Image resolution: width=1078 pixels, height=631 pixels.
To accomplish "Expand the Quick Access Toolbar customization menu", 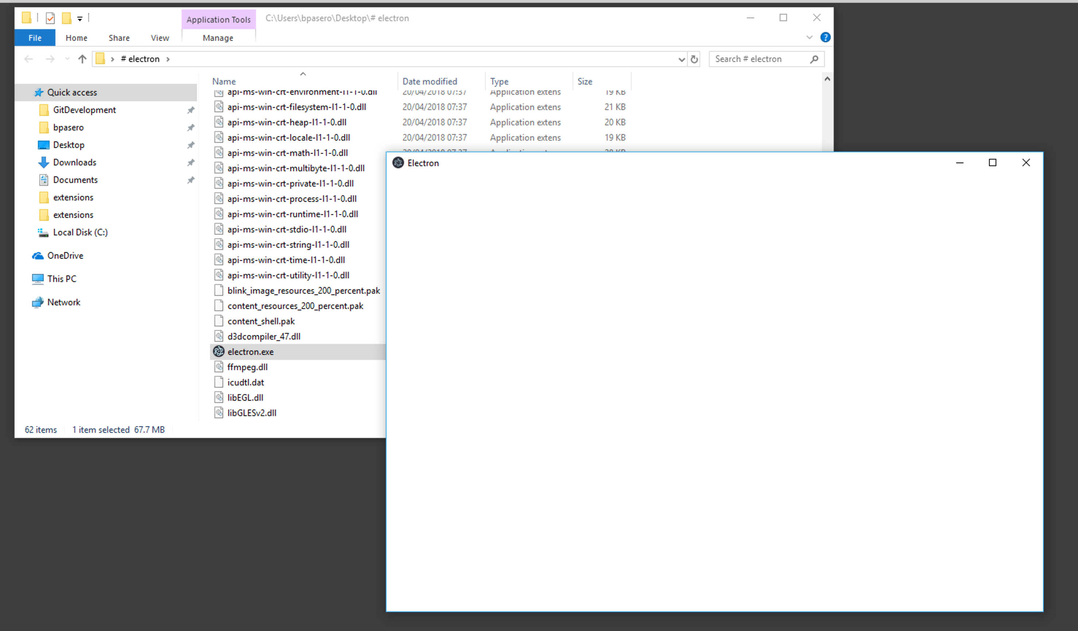I will [x=80, y=18].
